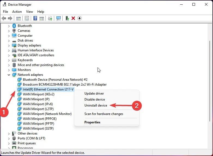Select WAN Miniport (IKEv2)
The height and width of the screenshot is (156, 213).
coord(39,94)
